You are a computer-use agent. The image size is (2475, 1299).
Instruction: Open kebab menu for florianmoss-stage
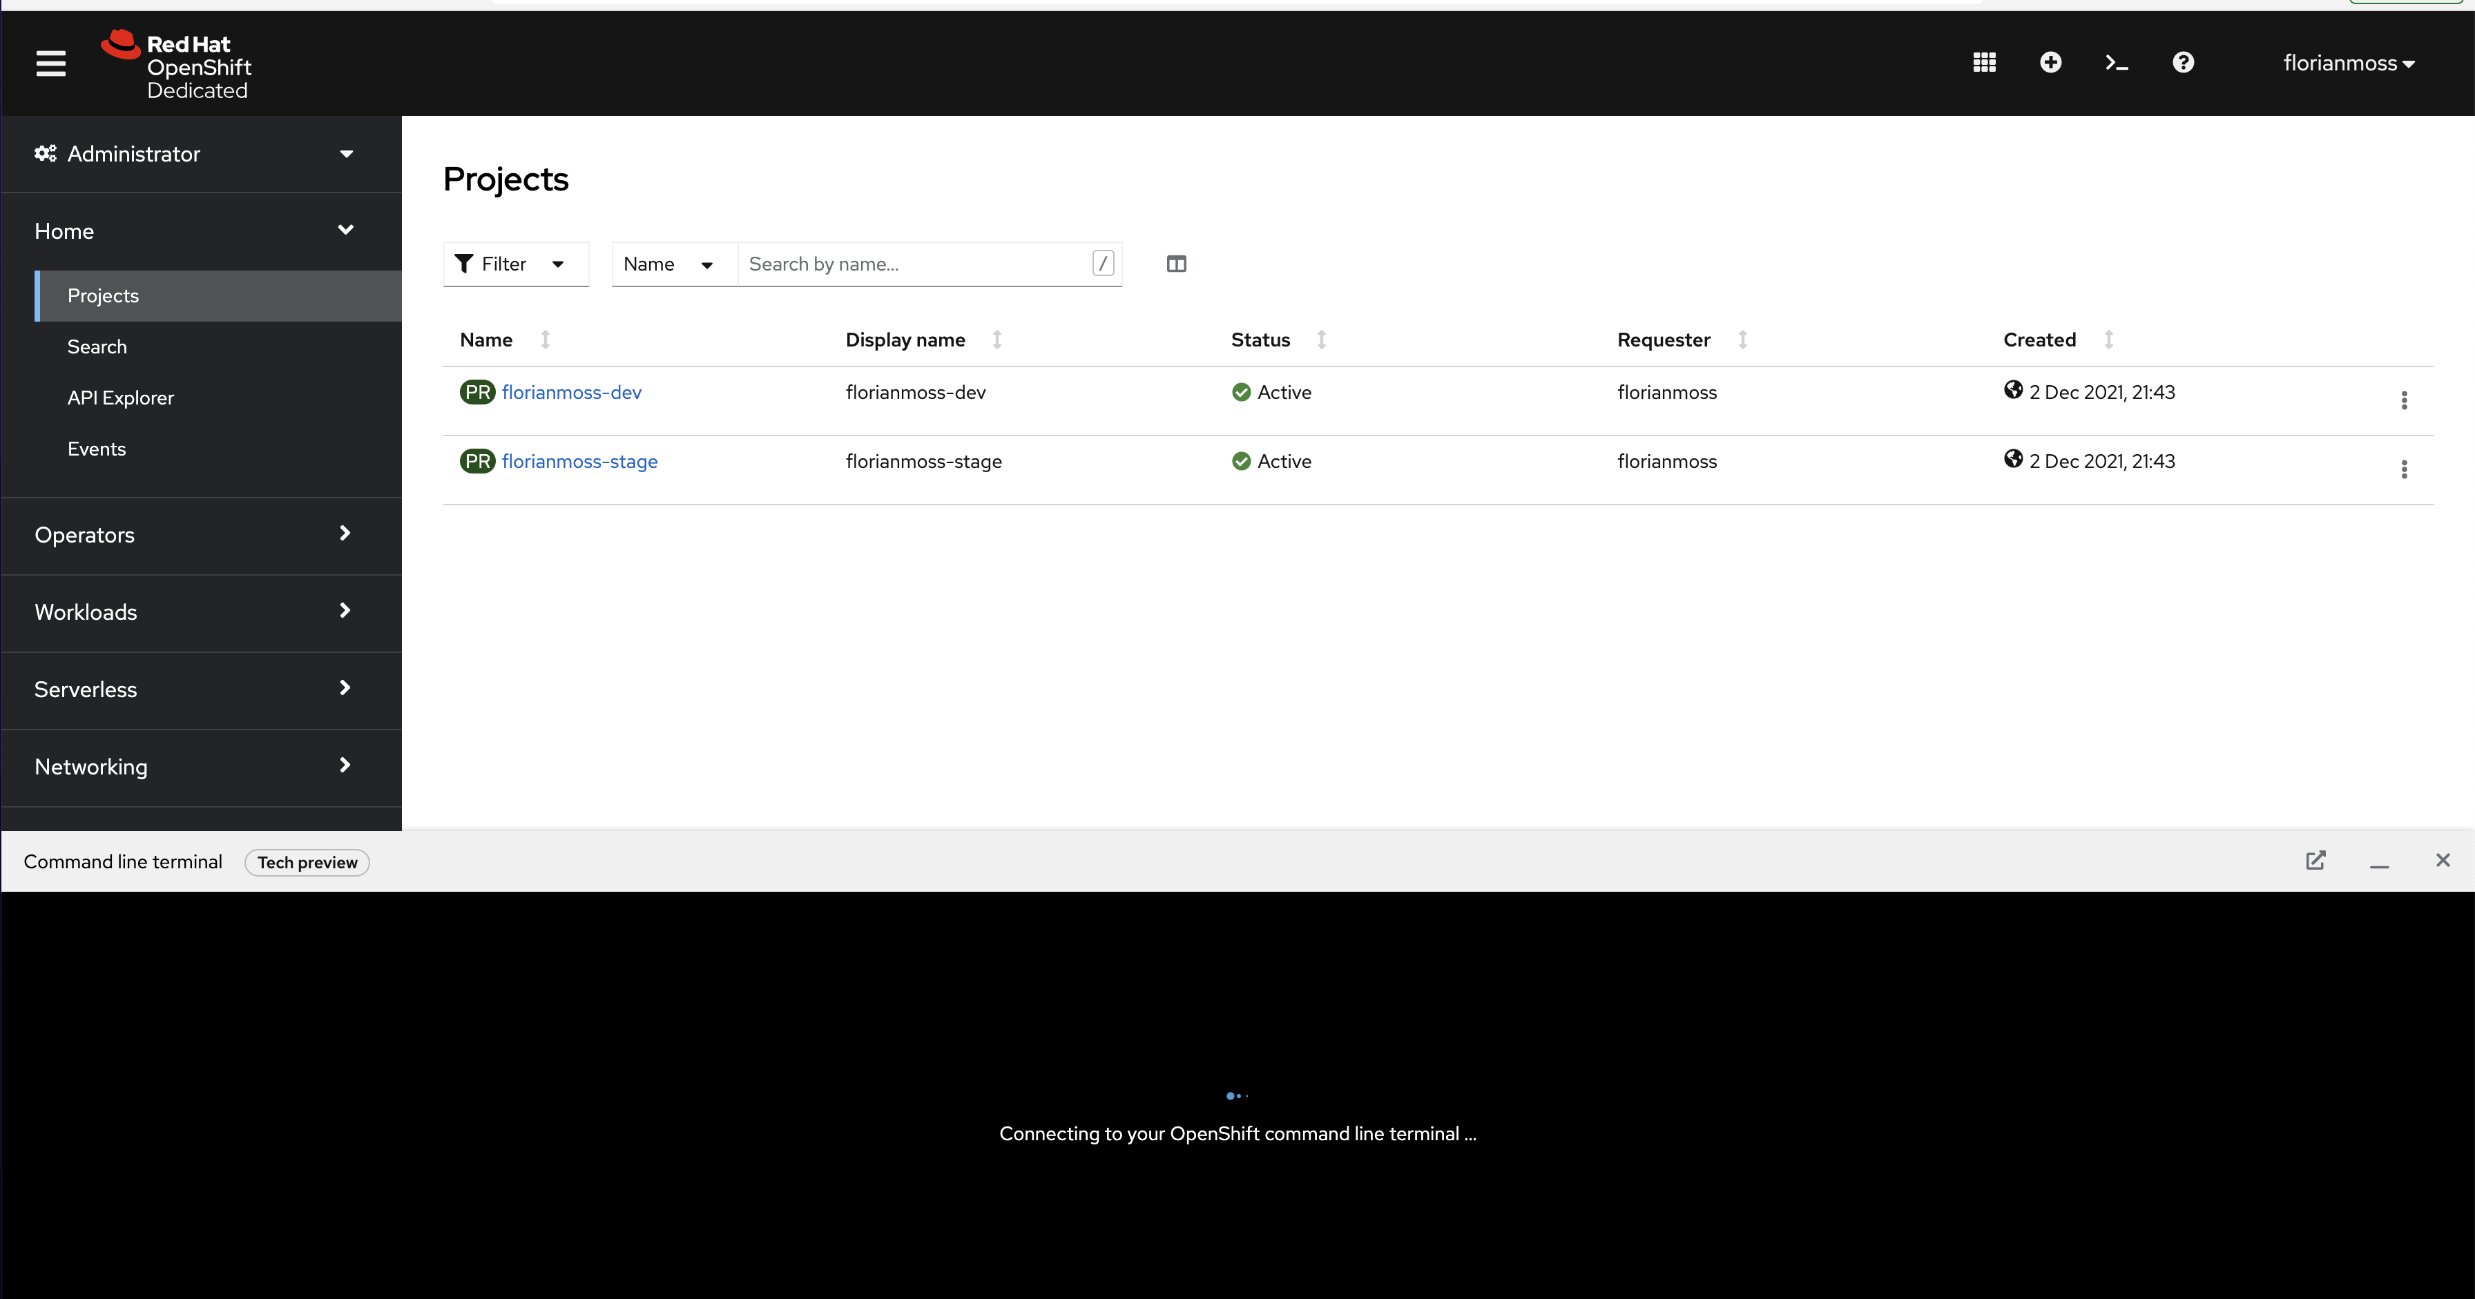pyautogui.click(x=2404, y=469)
